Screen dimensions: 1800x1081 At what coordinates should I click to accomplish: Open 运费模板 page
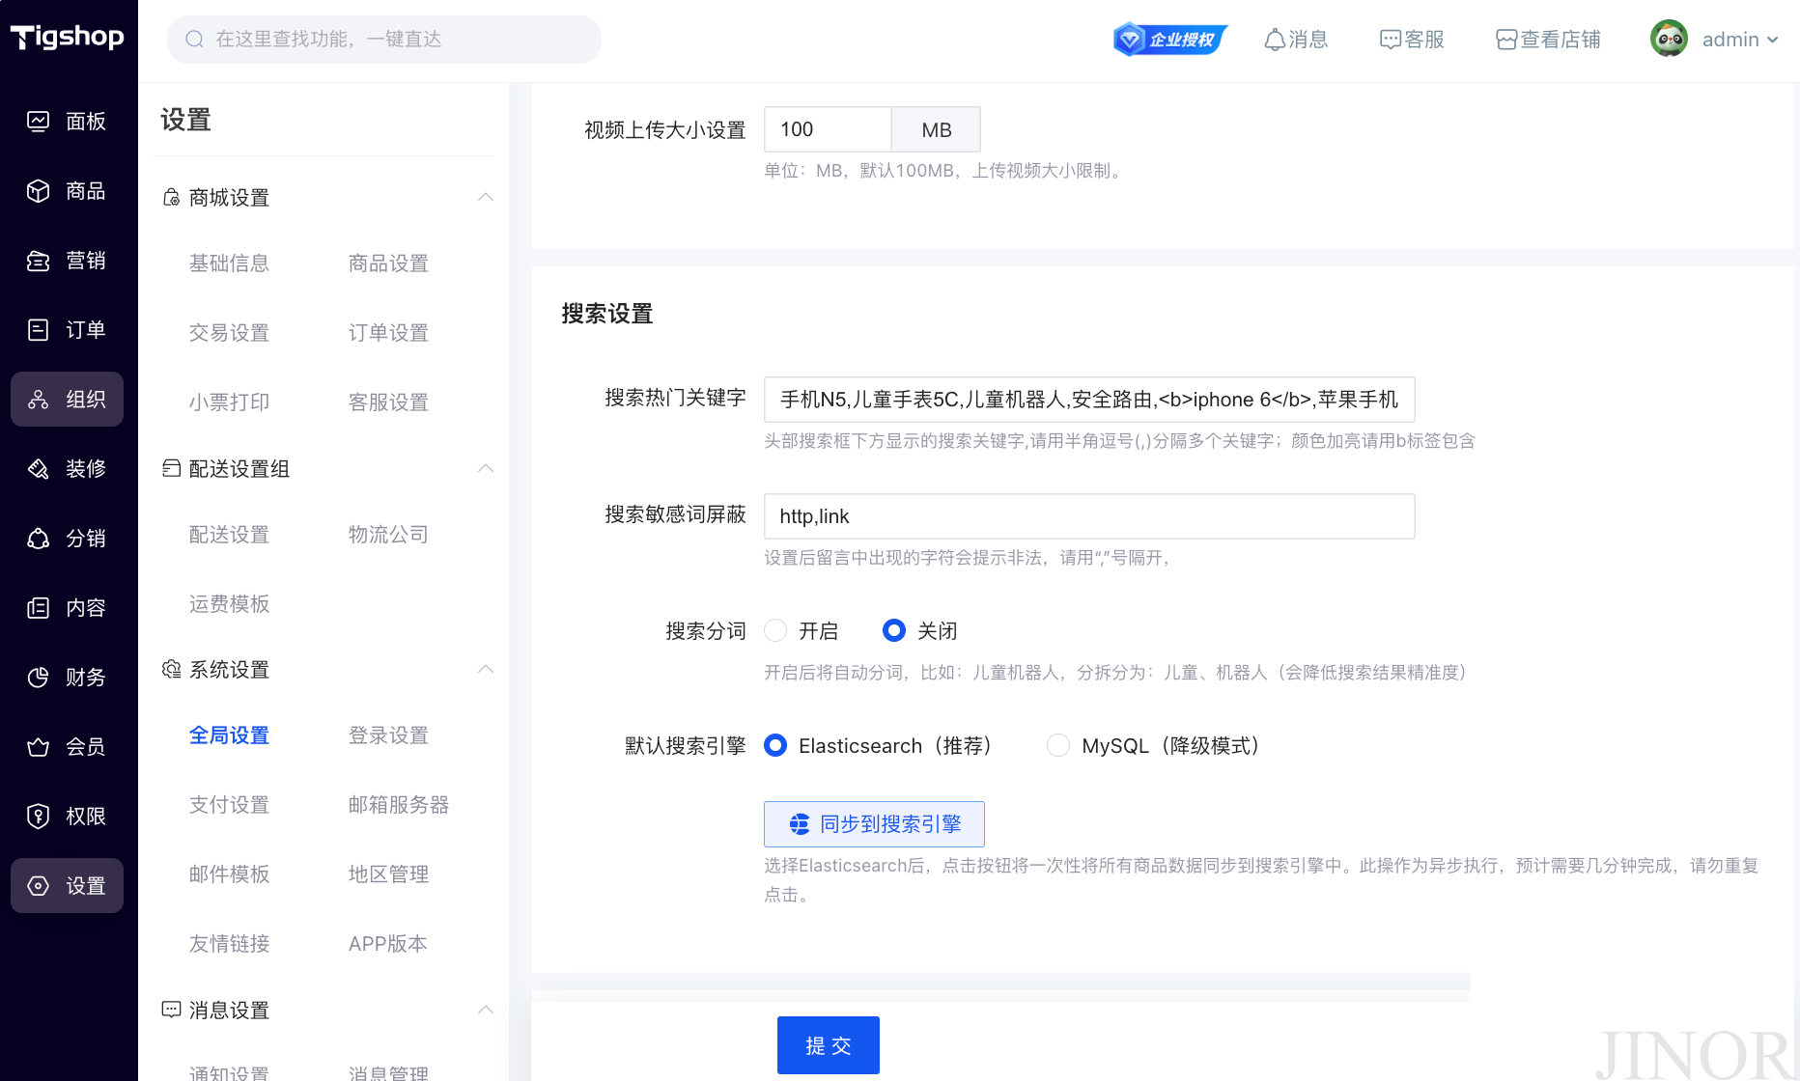point(229,603)
